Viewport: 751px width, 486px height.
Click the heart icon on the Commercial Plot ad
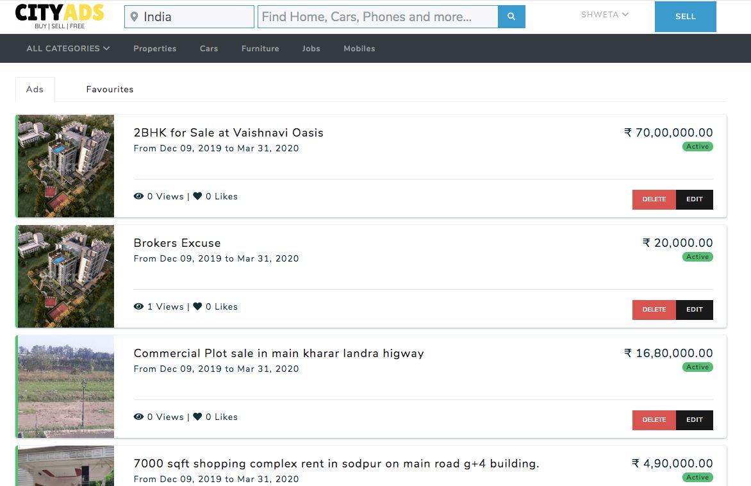[x=197, y=417]
